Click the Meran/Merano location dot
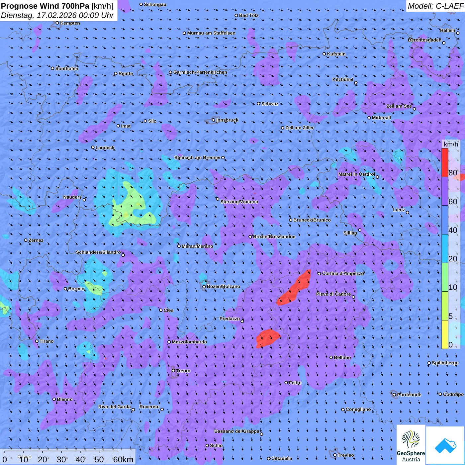 179,246
